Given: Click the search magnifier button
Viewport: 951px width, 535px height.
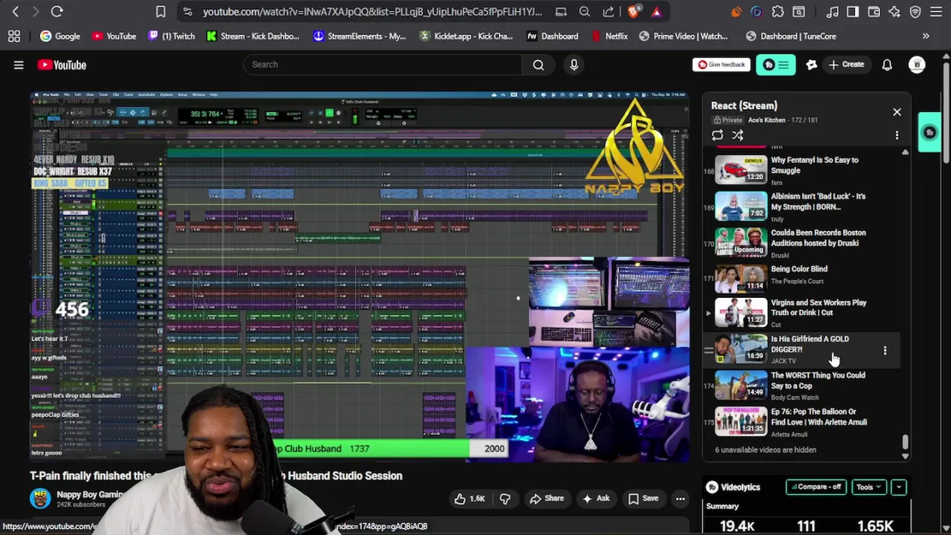Looking at the screenshot, I should (538, 65).
